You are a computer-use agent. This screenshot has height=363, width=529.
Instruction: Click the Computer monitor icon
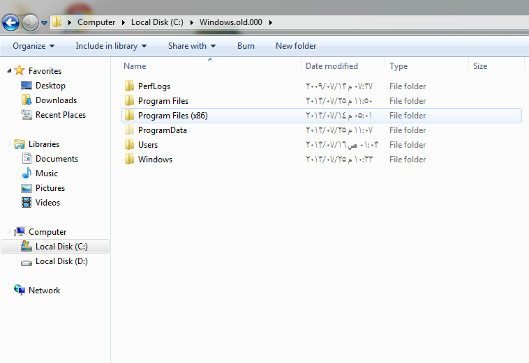(x=20, y=232)
